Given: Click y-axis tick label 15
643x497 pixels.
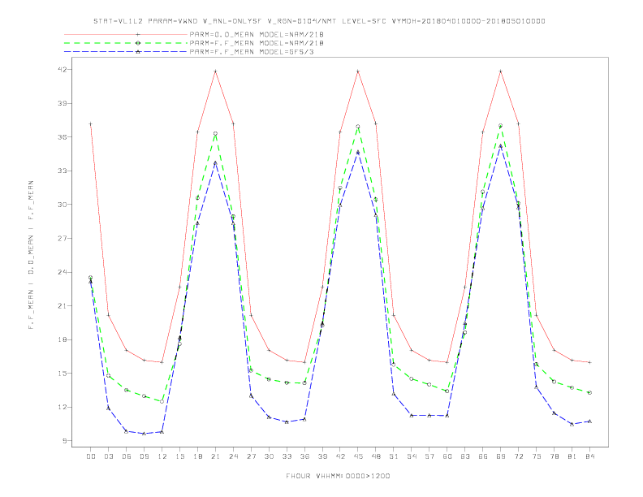Looking at the screenshot, I should coord(62,374).
